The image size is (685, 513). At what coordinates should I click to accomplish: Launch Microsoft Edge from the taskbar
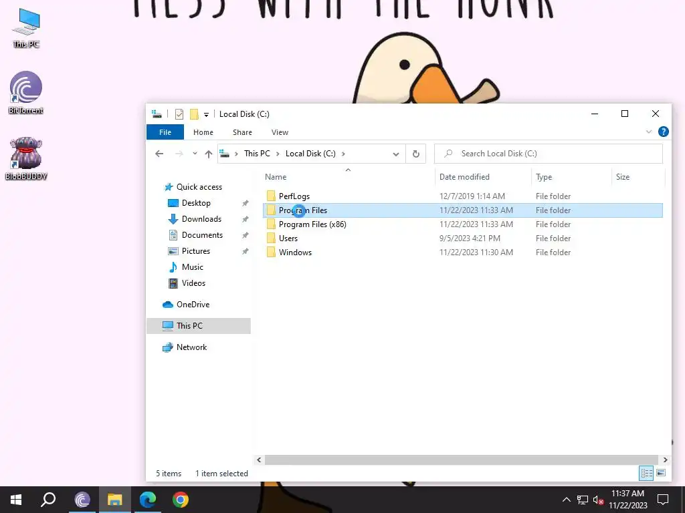click(x=148, y=500)
